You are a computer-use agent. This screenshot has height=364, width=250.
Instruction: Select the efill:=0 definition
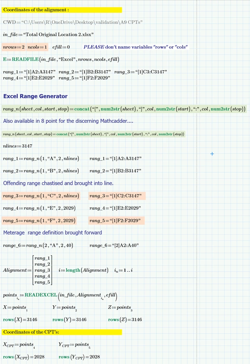pyautogui.click(x=61, y=47)
